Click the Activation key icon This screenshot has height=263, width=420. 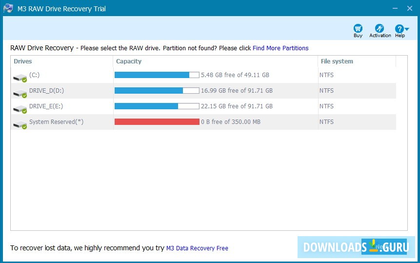pos(380,28)
